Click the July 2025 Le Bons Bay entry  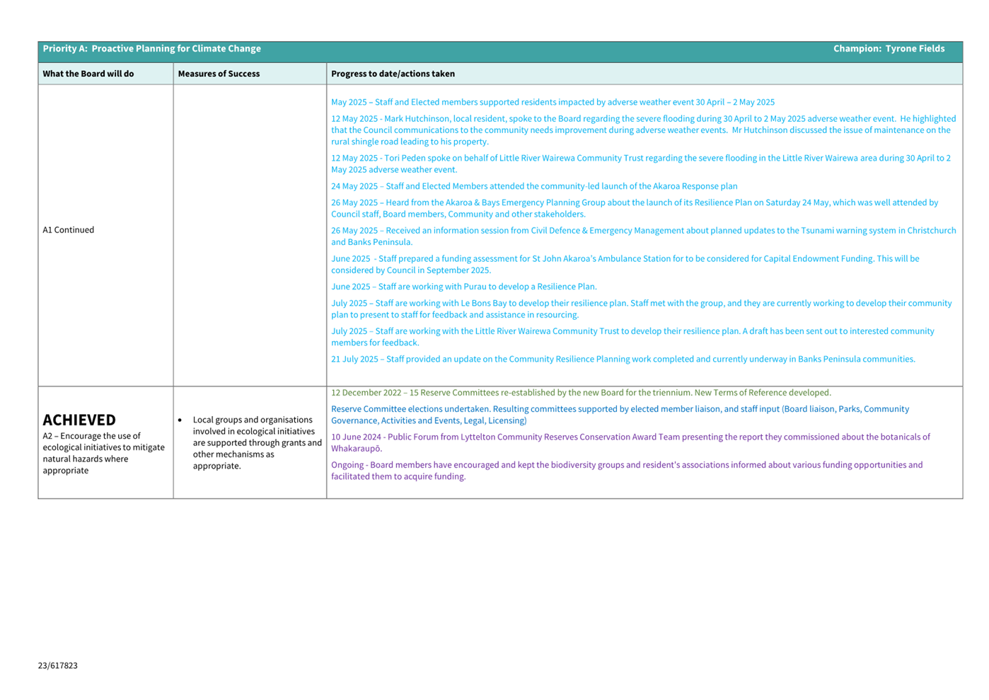(640, 309)
